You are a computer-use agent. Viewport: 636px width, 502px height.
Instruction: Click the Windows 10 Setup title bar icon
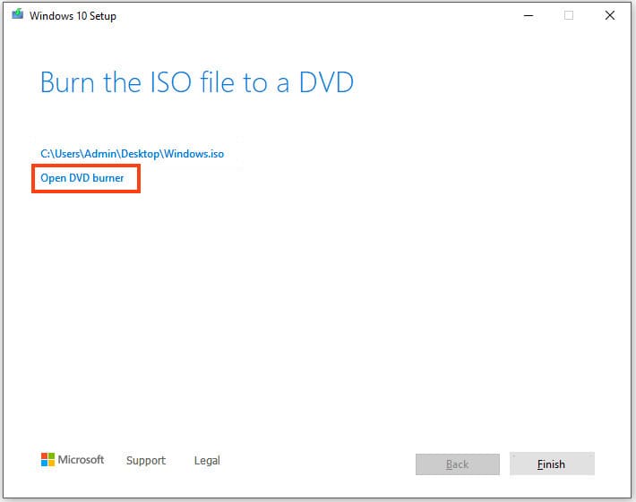click(x=17, y=15)
